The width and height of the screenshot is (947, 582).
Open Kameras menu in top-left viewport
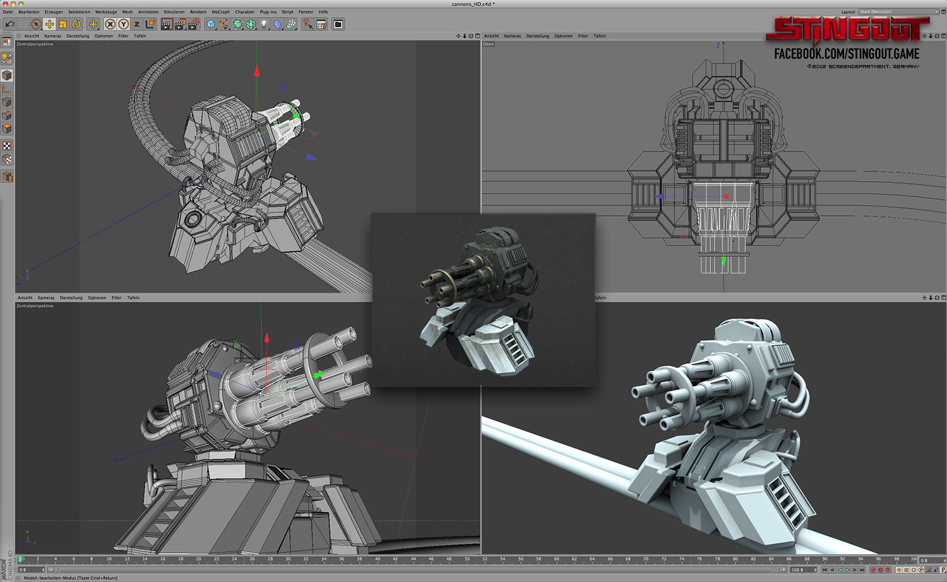point(53,36)
